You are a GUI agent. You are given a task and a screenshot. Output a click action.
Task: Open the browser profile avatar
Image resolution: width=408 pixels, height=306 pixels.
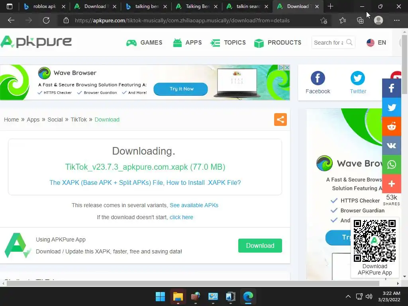tap(379, 20)
